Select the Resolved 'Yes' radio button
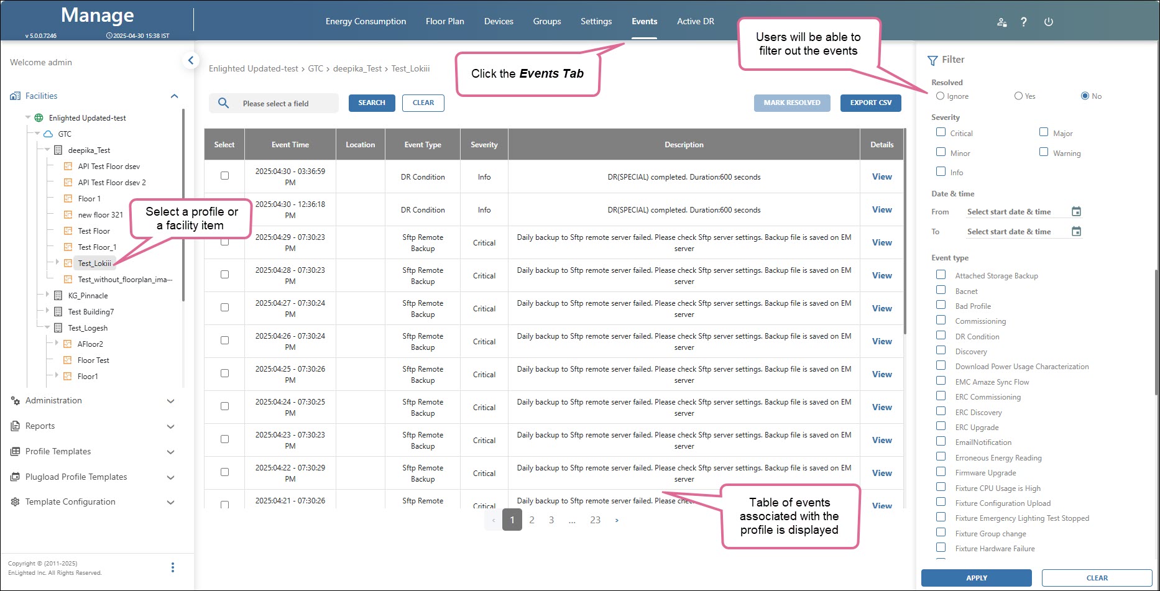The width and height of the screenshot is (1160, 591). click(1018, 96)
